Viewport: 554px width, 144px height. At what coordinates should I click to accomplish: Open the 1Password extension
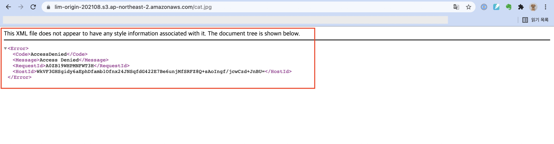(x=484, y=7)
